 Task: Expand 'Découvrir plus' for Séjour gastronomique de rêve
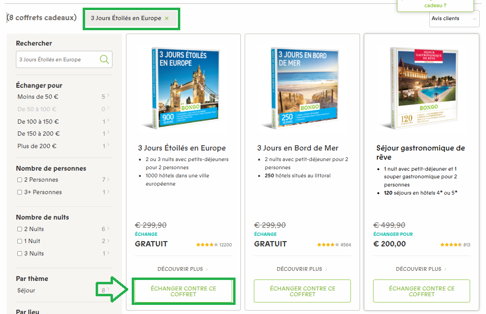point(421,269)
